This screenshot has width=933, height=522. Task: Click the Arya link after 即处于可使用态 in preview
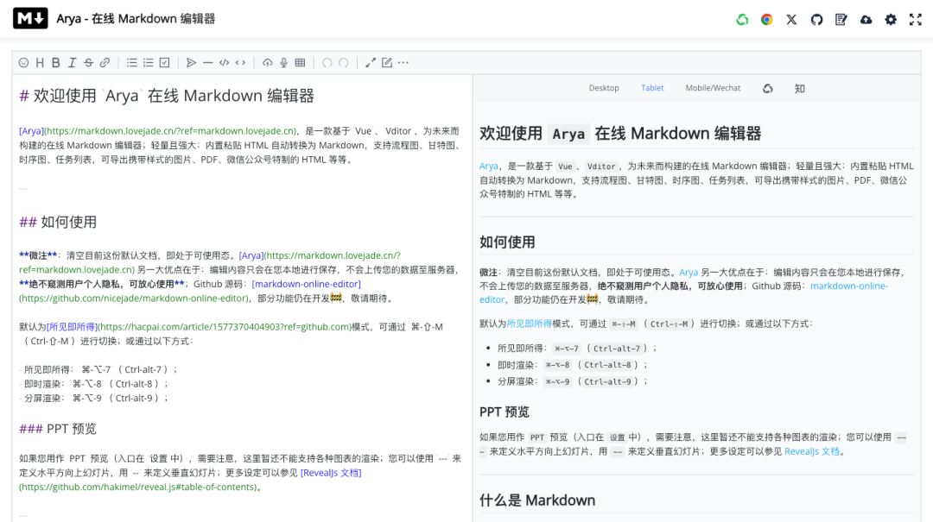689,273
